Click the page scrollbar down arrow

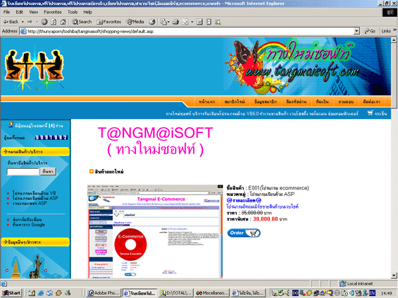394,275
